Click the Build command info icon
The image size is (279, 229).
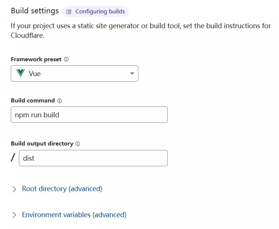click(x=60, y=101)
